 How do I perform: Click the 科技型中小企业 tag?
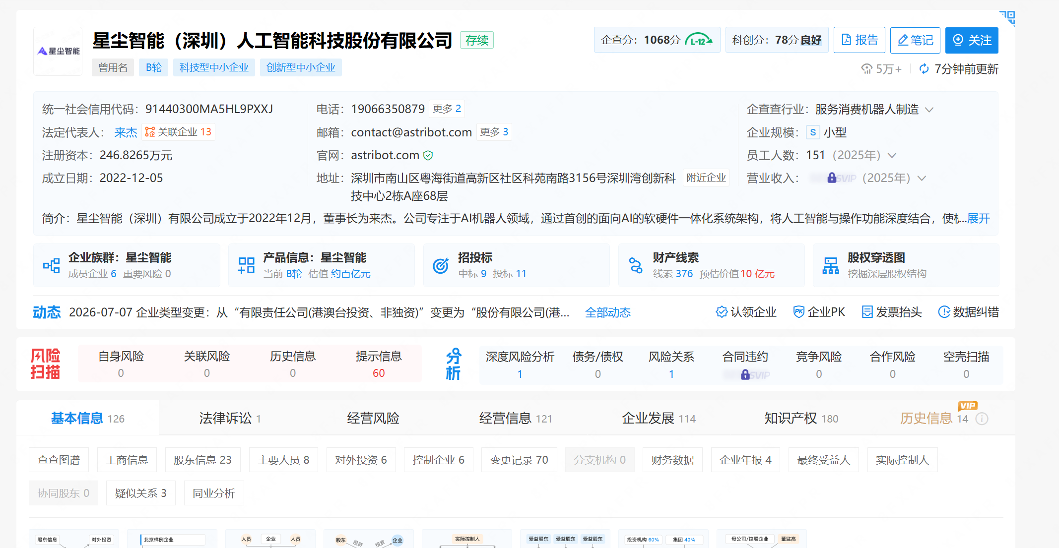click(x=214, y=67)
